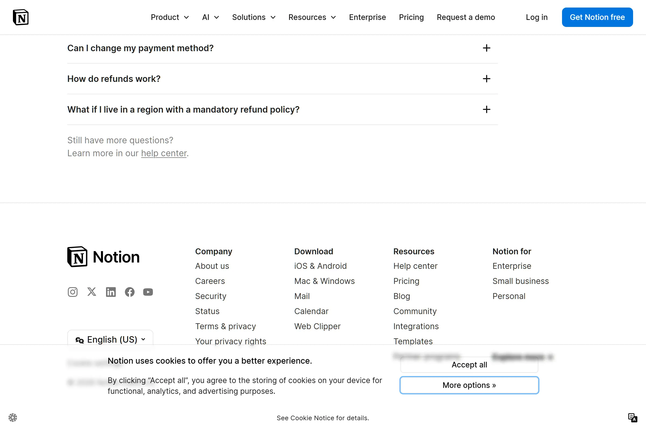Expand the 'How do refunds work?' question
Image resolution: width=646 pixels, height=431 pixels.
486,79
